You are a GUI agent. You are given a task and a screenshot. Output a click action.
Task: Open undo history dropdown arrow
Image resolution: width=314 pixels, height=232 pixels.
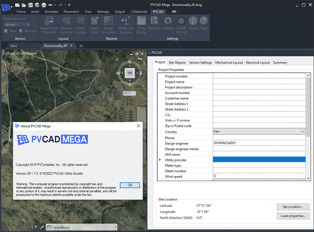(x=55, y=5)
